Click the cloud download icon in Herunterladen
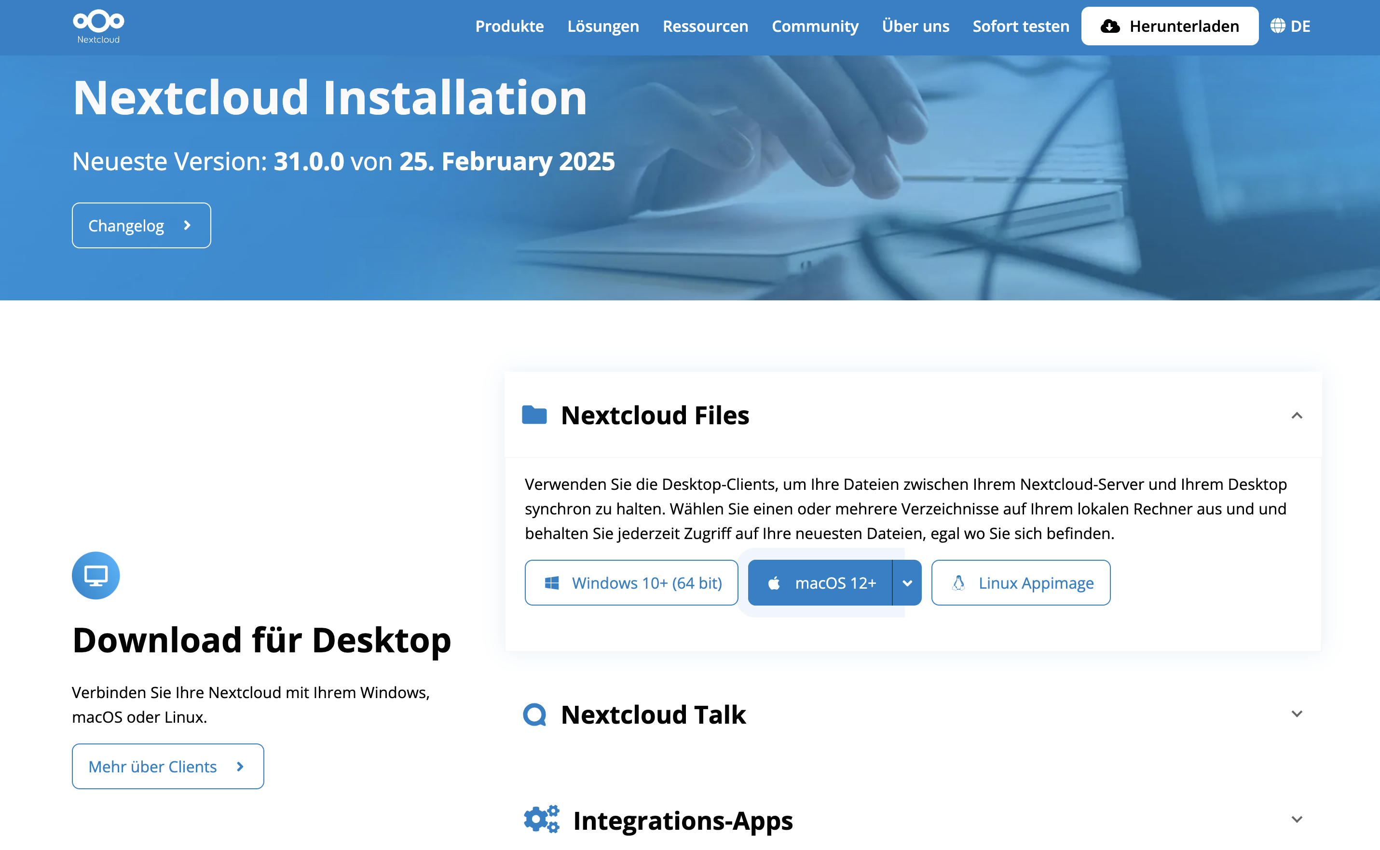 (x=1110, y=26)
